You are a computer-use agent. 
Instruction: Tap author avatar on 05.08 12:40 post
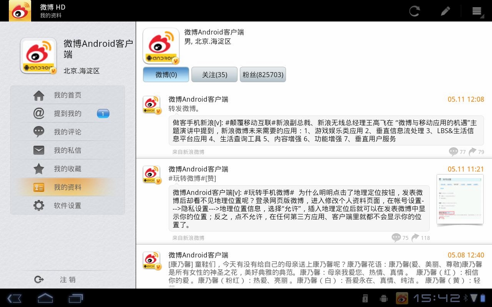pos(152,261)
